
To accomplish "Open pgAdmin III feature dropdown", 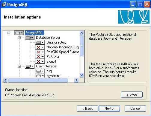I will pyautogui.click(x=40, y=76).
